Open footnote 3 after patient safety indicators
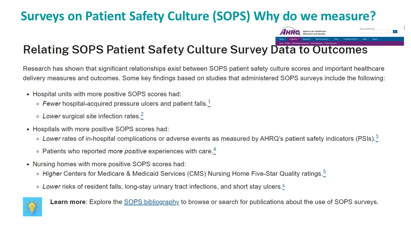This screenshot has width=411, height=231. tap(377, 138)
